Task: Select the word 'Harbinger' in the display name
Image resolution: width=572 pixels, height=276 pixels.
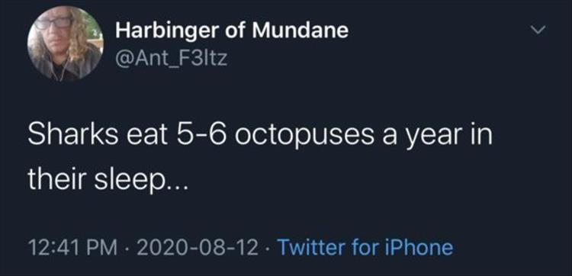Action: click(168, 32)
